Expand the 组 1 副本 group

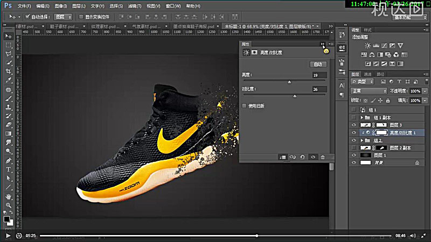(362, 118)
